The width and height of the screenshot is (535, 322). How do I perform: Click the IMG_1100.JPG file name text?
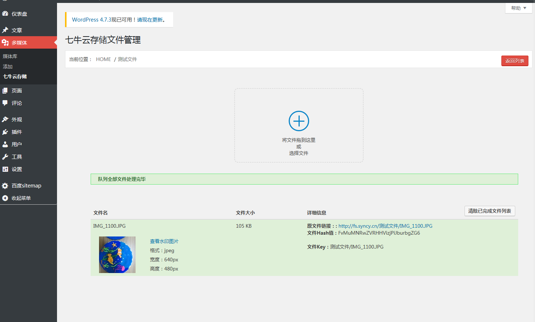pos(109,226)
